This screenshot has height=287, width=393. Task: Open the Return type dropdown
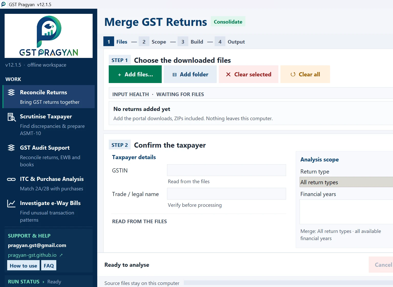(346, 182)
